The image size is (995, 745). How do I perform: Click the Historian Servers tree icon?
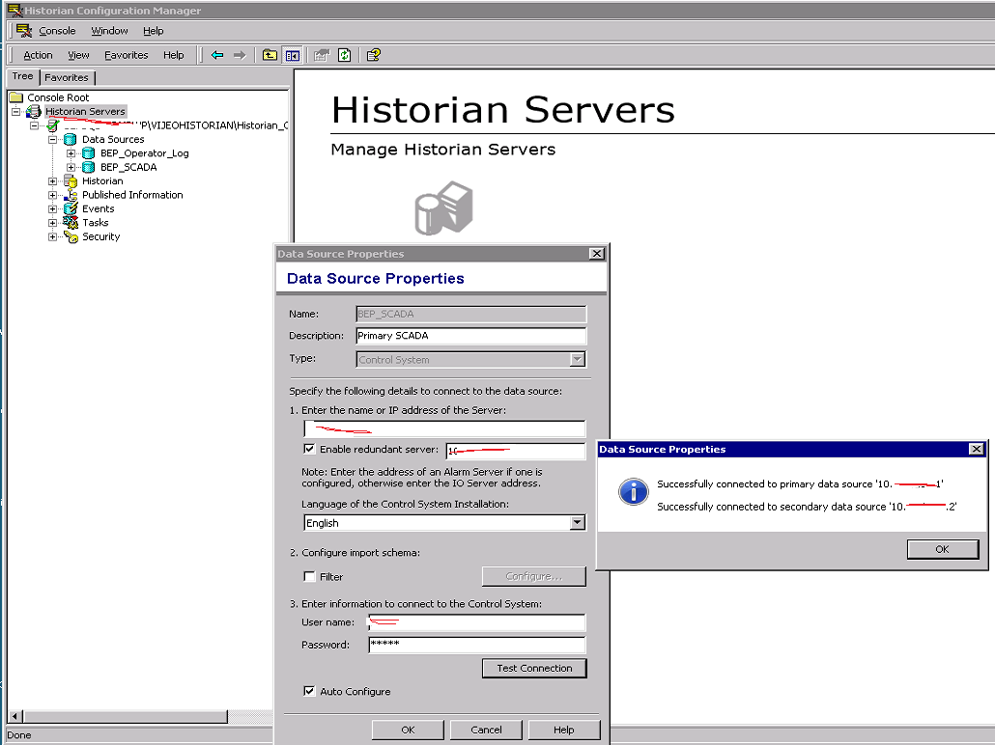pos(34,112)
